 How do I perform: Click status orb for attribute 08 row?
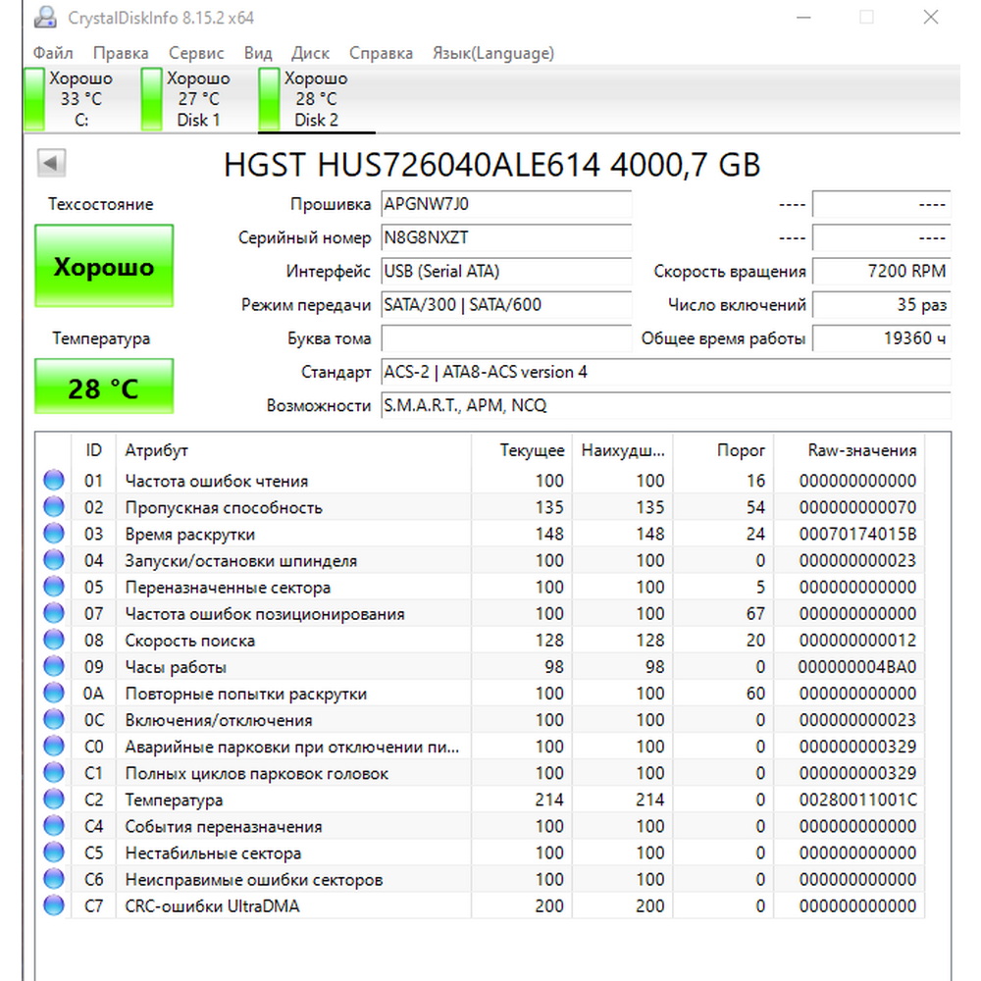click(54, 640)
